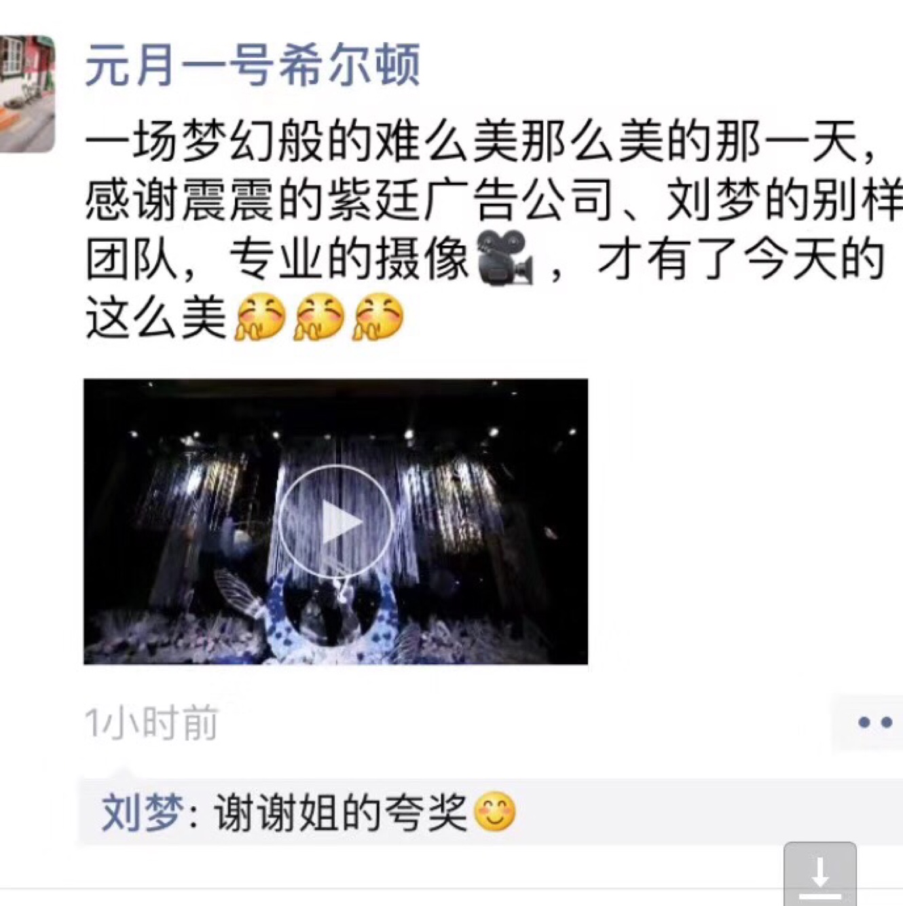Open the two-dot like/comment menu
Screen dimensions: 903x906
pyautogui.click(x=874, y=722)
